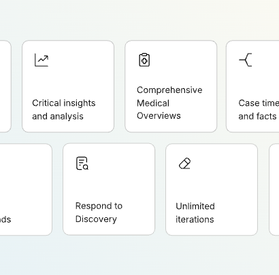The width and height of the screenshot is (279, 275).
Task: Select the cut-off card at top left
Action: tap(5, 86)
